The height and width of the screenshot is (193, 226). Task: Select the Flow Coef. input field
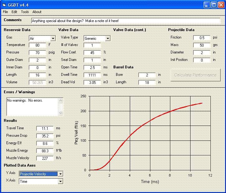[92, 53]
